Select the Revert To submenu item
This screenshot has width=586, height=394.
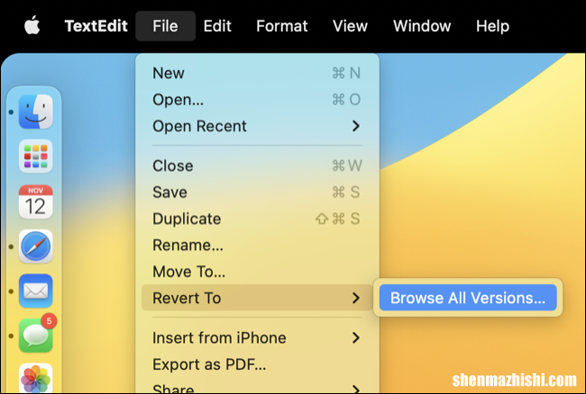point(257,298)
